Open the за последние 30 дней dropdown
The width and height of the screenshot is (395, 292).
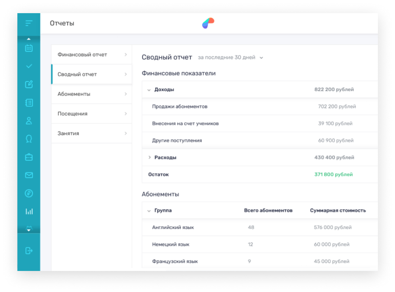point(230,58)
